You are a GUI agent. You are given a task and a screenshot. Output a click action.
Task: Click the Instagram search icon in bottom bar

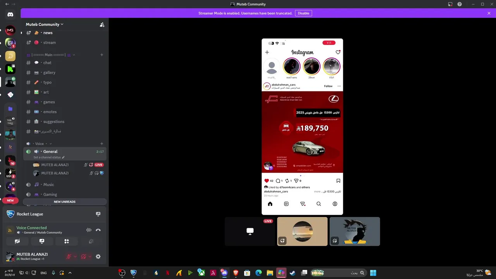pos(319,204)
